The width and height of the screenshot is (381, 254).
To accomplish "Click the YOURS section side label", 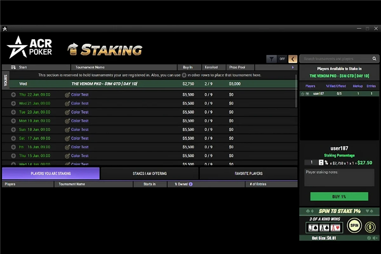I will [6, 80].
